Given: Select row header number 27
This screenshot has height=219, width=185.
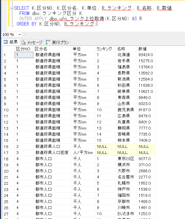Looking at the screenshot, I should (x=9, y=214).
